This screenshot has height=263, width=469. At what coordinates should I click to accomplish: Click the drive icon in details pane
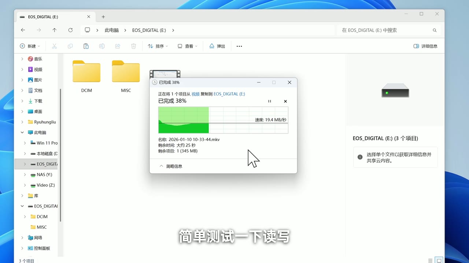[395, 90]
